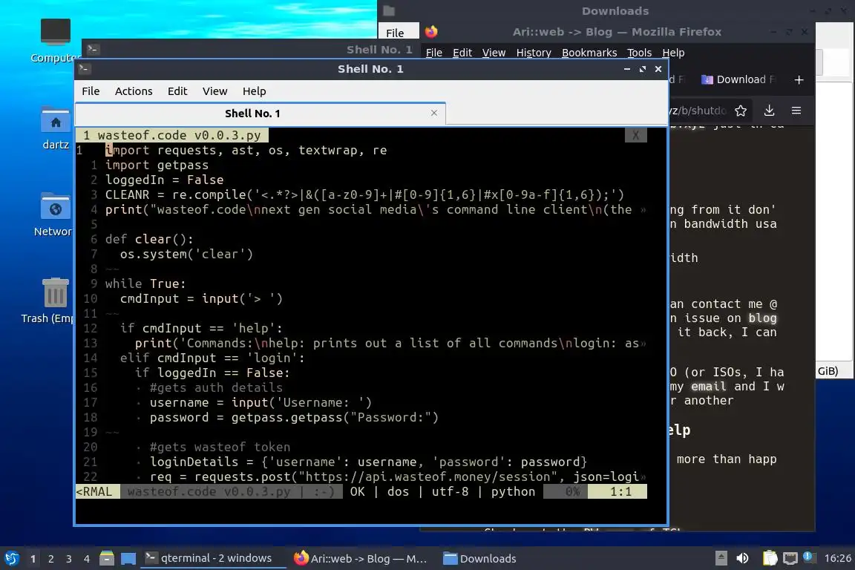The image size is (855, 570).
Task: Open the Edit menu in Shell No. 1
Action: coord(177,91)
